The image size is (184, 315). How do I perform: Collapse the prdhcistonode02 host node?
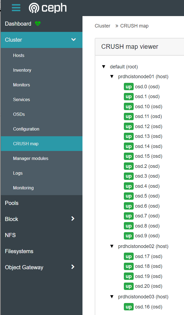(112, 246)
